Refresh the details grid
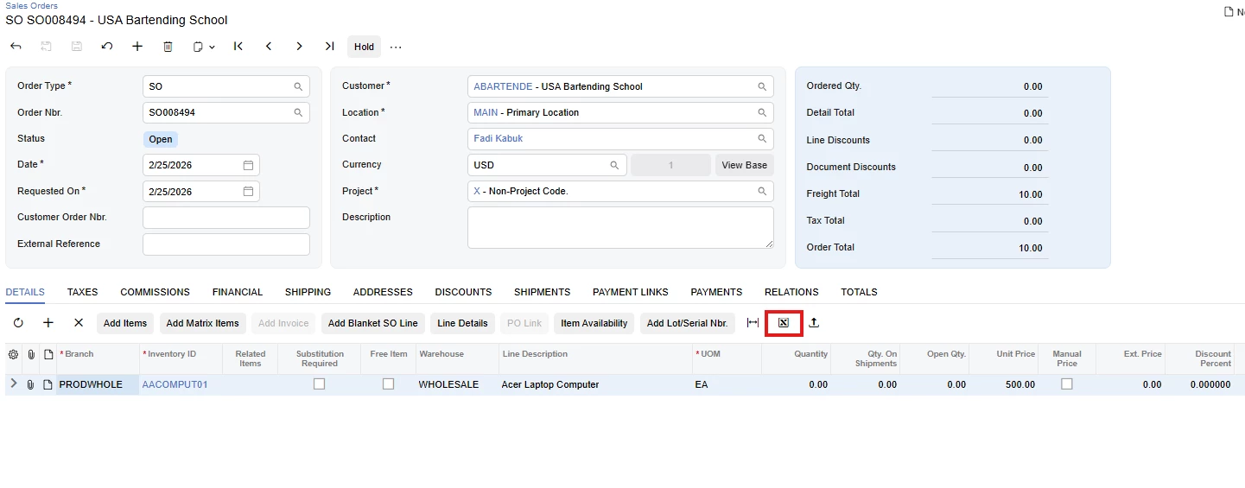Viewport: 1245px width, 488px height. click(18, 323)
